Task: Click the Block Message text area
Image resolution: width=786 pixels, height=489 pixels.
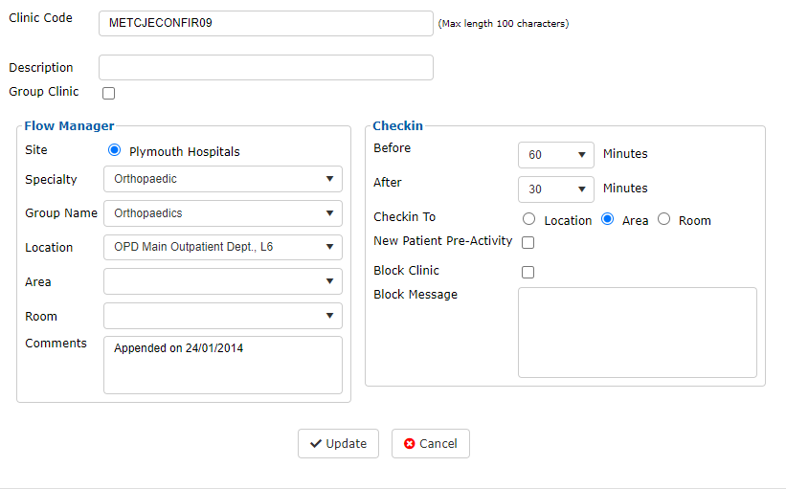Action: point(638,332)
